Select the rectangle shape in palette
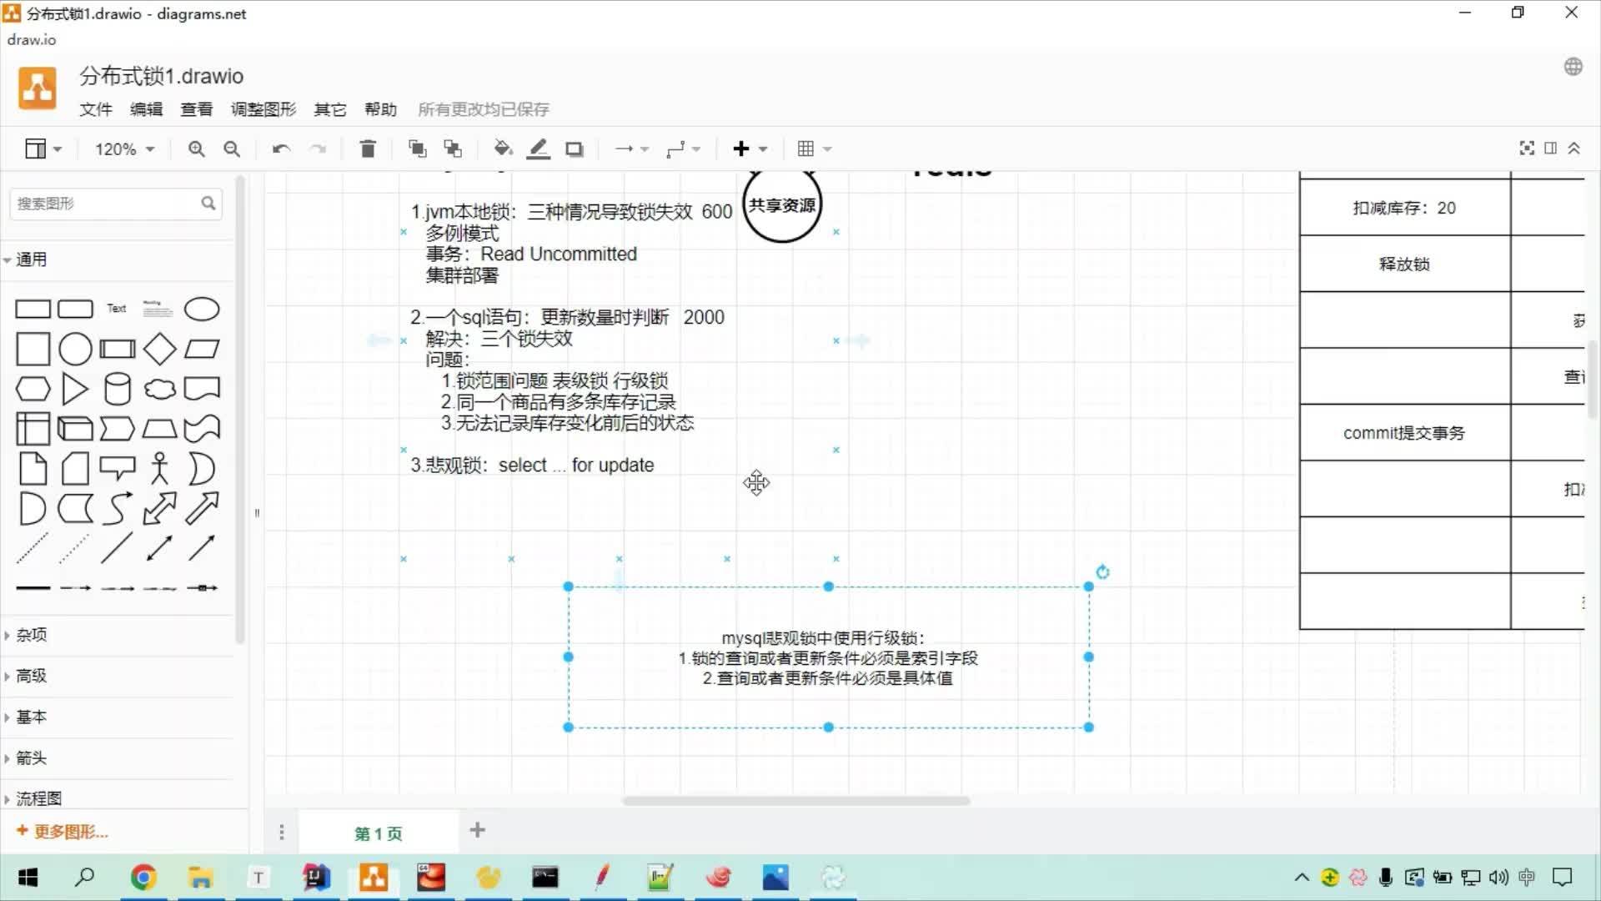The image size is (1601, 901). [33, 310]
